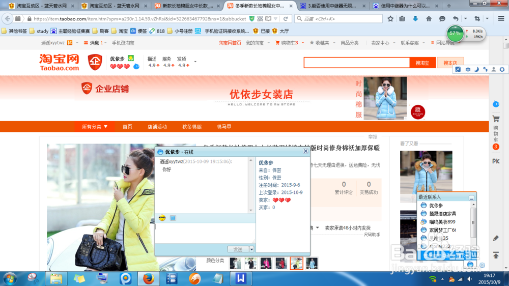Expand the 收藏夹 dropdown in top bar

click(x=334, y=43)
